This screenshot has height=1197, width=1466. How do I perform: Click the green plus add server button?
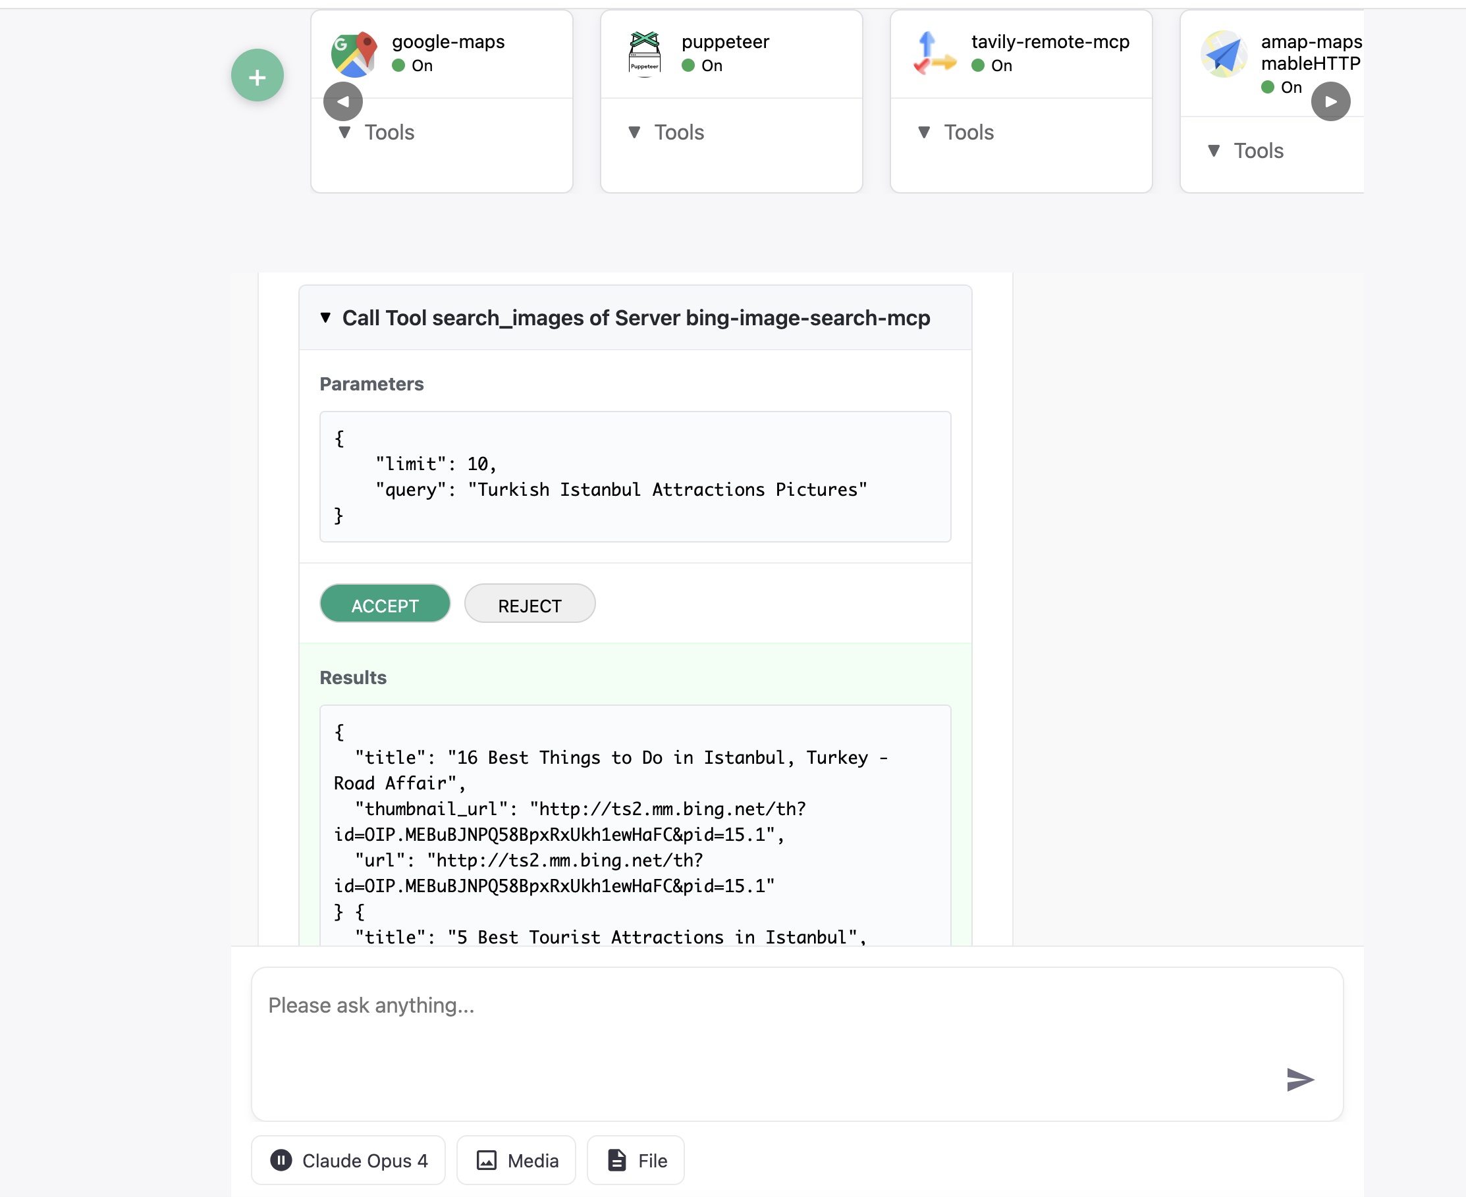(258, 76)
